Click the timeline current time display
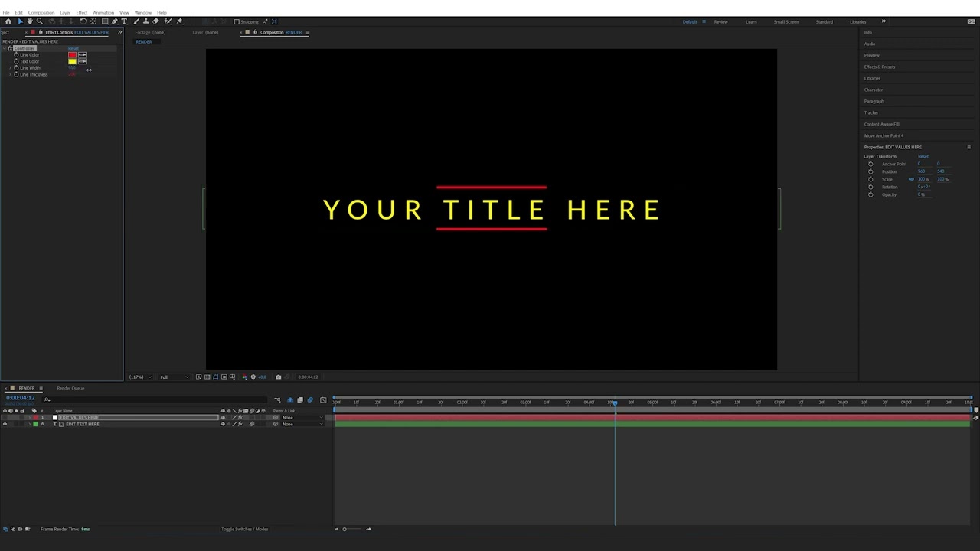The width and height of the screenshot is (980, 551). (21, 398)
